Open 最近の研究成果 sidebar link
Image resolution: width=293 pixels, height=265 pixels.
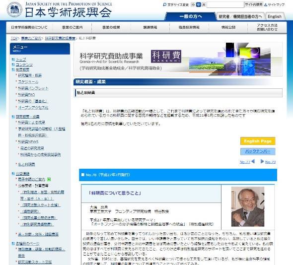pyautogui.click(x=32, y=148)
